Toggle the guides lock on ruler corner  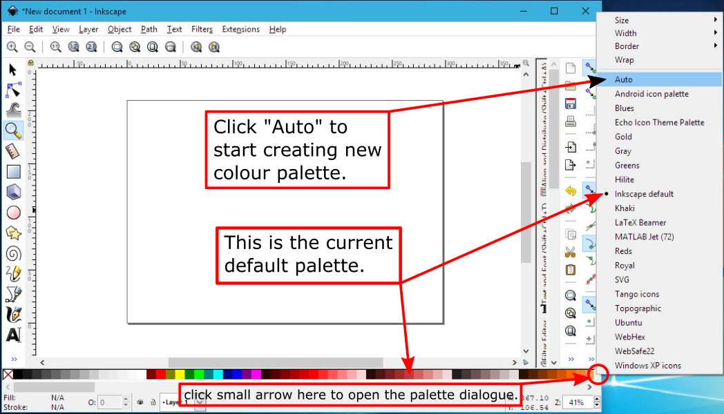30,63
